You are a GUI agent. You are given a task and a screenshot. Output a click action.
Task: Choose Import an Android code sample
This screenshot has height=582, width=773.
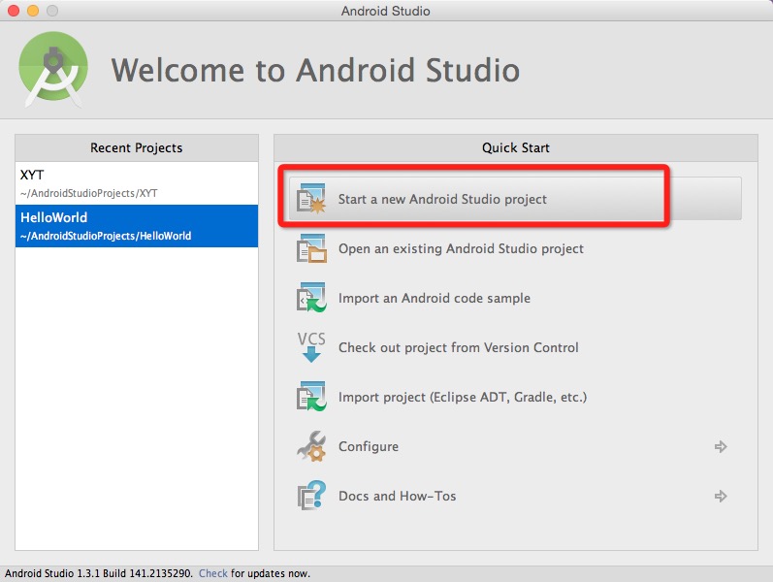point(435,298)
